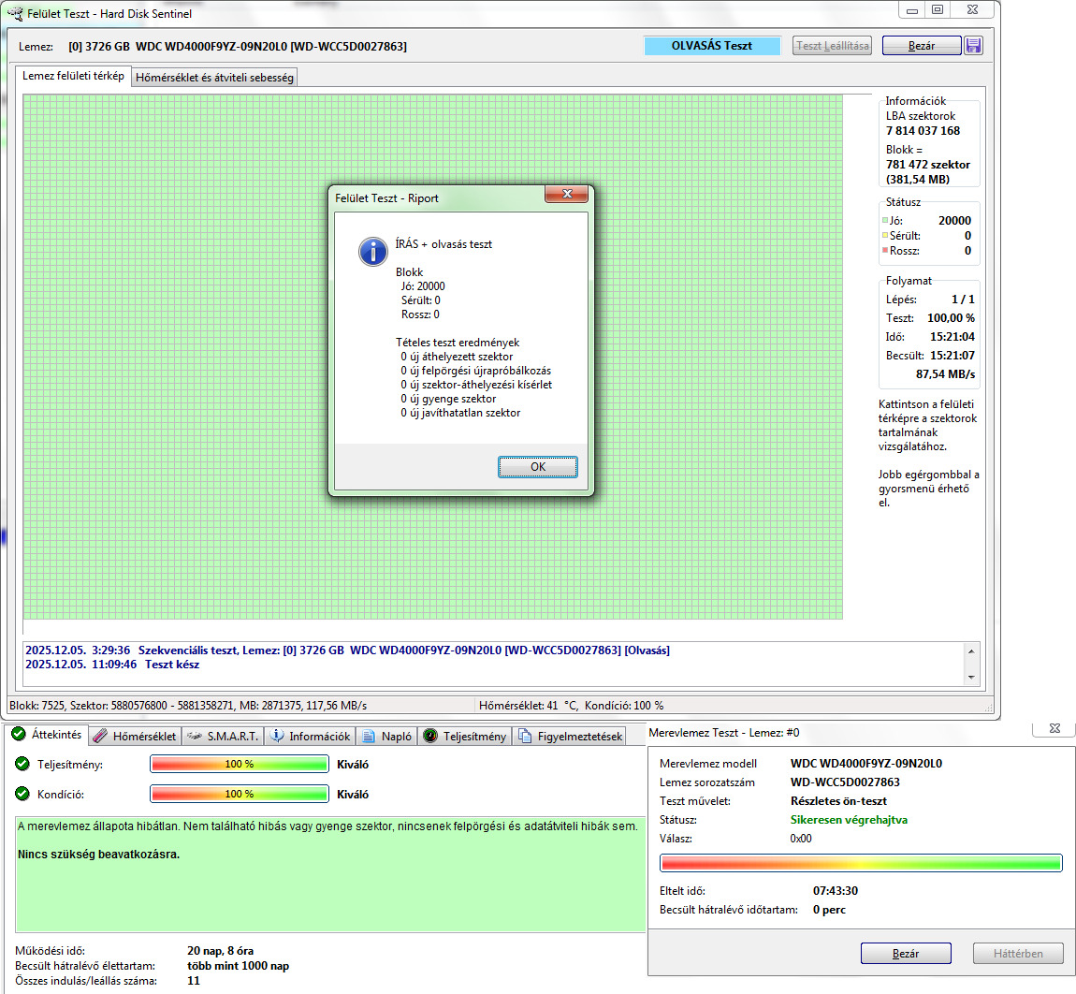1076x994 pixels.
Task: Click the green check icon beside Teljesítmény
Action: point(22,764)
